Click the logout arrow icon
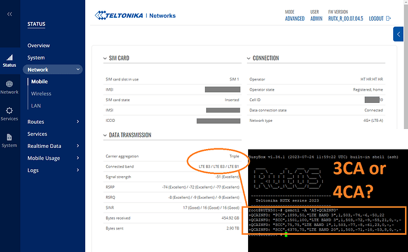The width and height of the screenshot is (408, 252). coord(388,18)
